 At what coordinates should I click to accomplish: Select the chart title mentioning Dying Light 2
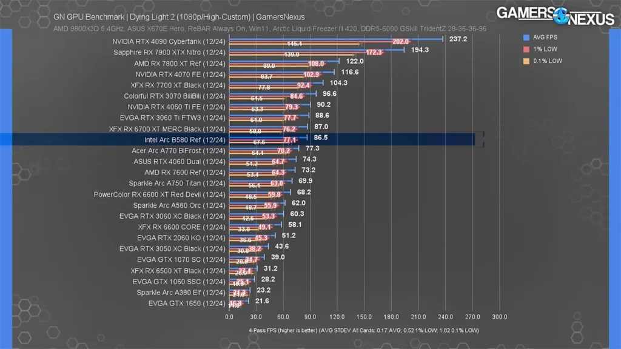[x=179, y=17]
